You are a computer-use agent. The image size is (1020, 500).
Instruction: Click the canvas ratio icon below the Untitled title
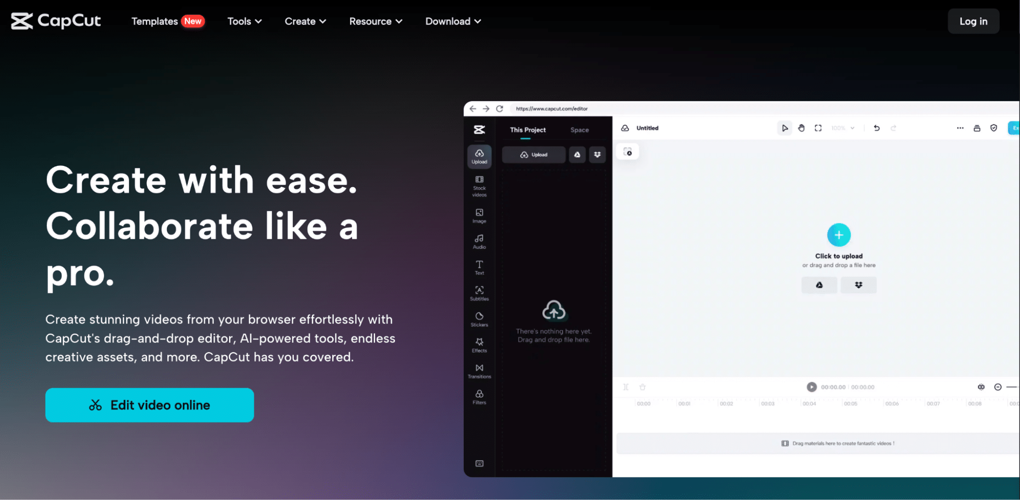[x=628, y=152]
